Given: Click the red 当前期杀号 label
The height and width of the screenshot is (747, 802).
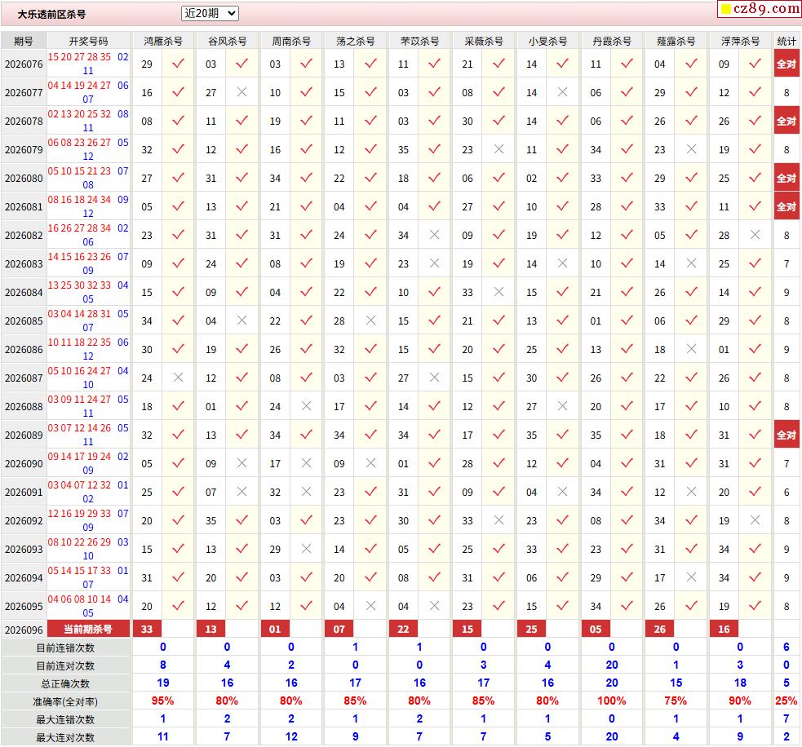Looking at the screenshot, I should tap(88, 629).
